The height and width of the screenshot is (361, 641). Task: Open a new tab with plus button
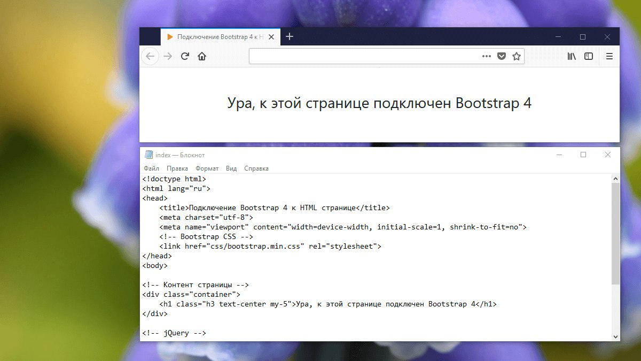290,36
